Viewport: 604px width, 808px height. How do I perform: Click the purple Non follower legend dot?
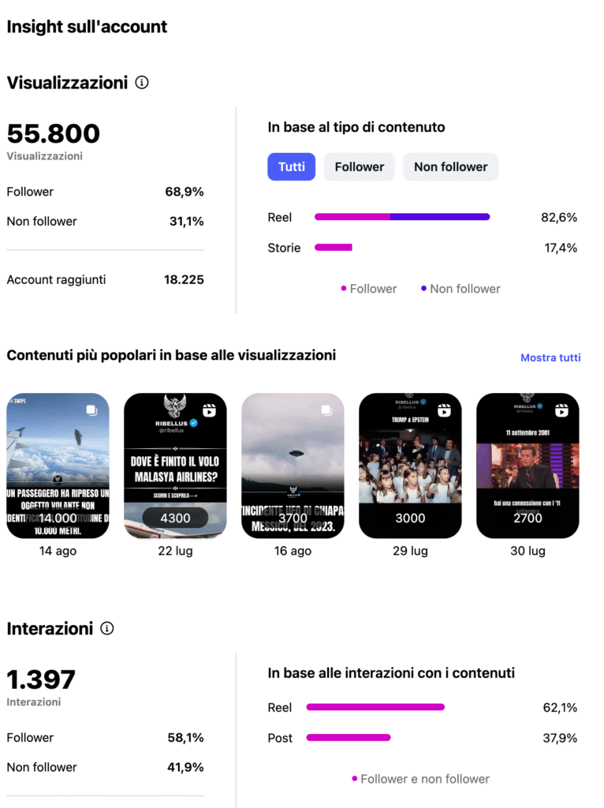point(423,289)
